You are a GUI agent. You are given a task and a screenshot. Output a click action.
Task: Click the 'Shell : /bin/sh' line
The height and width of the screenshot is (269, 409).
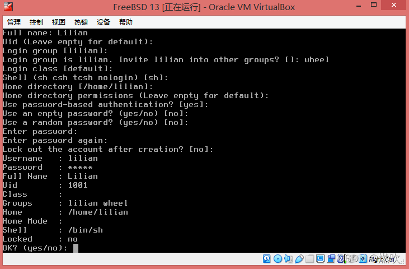point(53,230)
